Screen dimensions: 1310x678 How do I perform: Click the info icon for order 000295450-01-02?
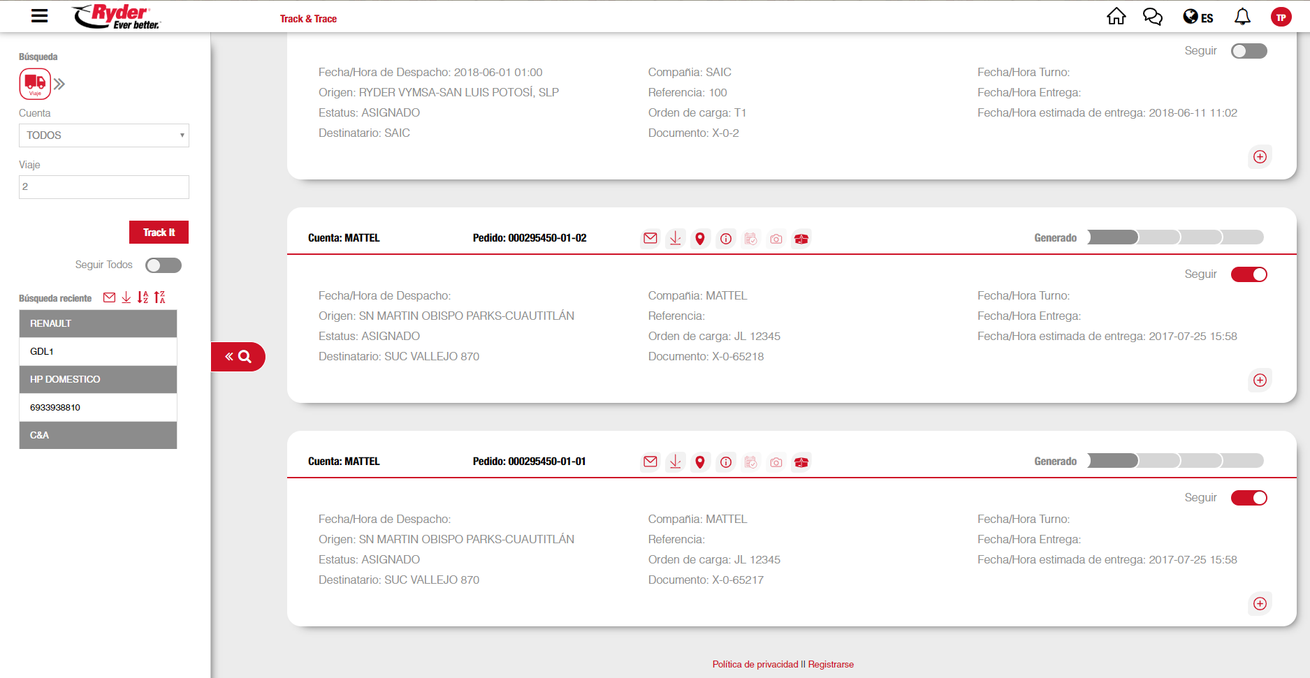point(726,239)
